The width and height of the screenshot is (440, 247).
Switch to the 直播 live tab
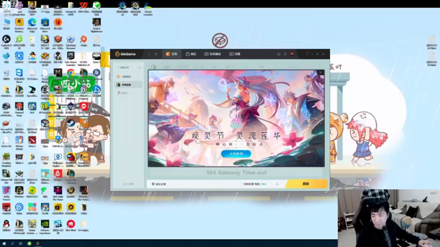pyautogui.click(x=235, y=54)
